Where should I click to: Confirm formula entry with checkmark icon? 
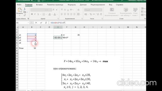pos(41,23)
